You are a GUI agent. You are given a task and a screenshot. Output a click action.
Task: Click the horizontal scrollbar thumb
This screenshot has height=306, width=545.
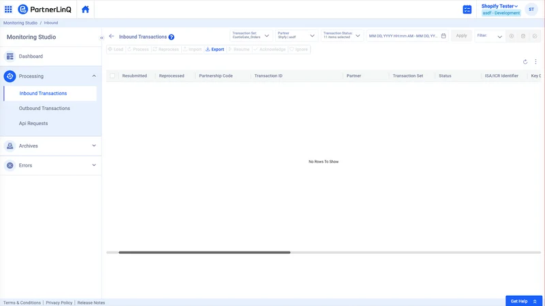[x=204, y=252]
